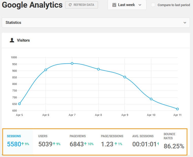Click the Apr 7 axis label
Viewport: 193px width, 157px height.
72,115
